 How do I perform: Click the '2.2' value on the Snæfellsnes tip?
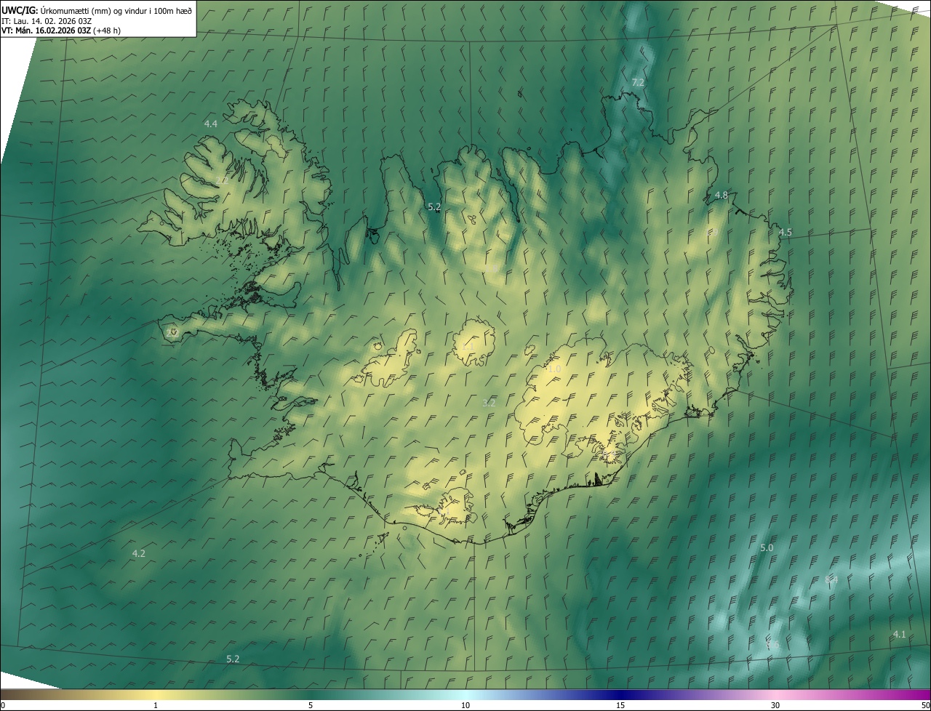coord(172,332)
